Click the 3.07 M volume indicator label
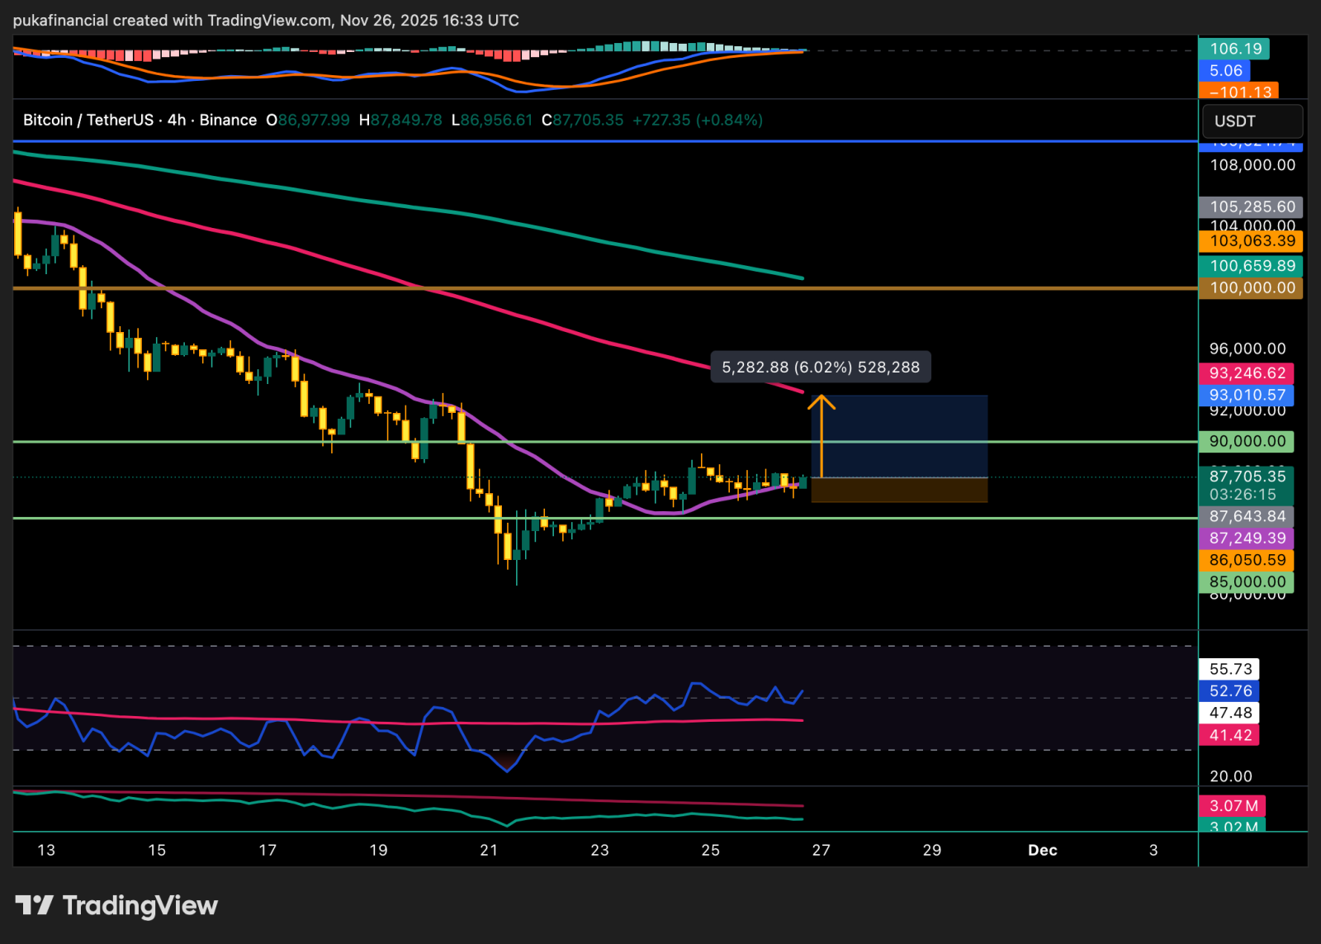The width and height of the screenshot is (1321, 944). click(x=1233, y=806)
